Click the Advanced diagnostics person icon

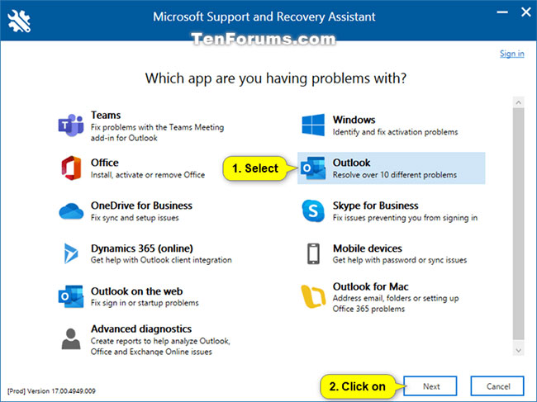click(71, 338)
